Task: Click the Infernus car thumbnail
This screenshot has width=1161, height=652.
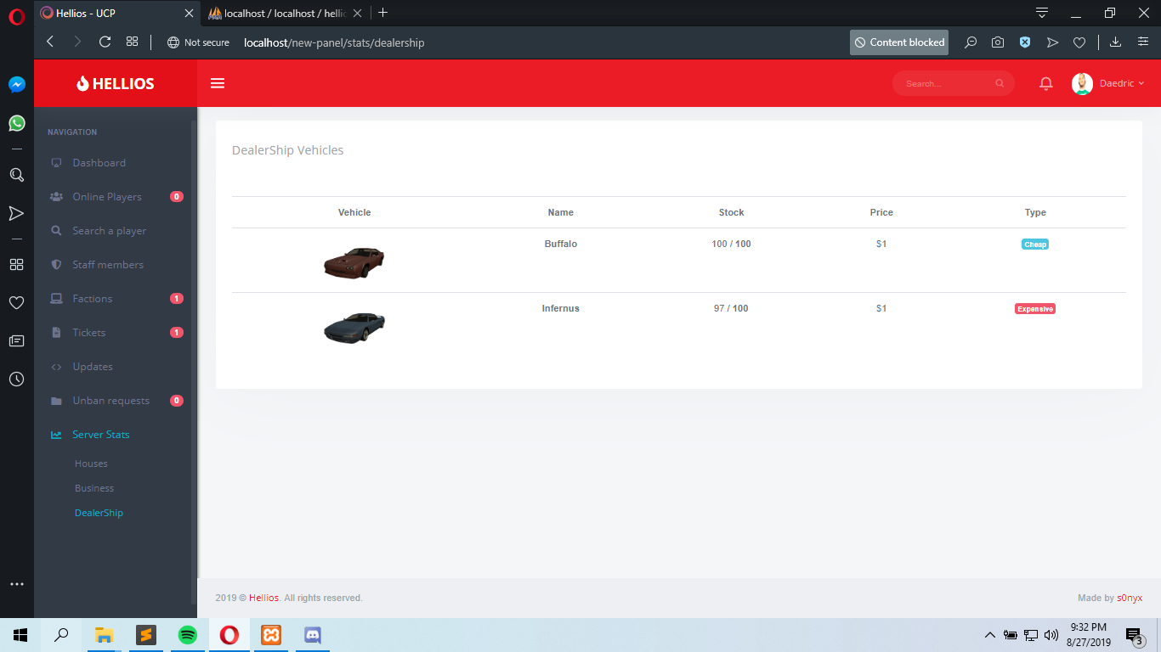Action: [354, 327]
